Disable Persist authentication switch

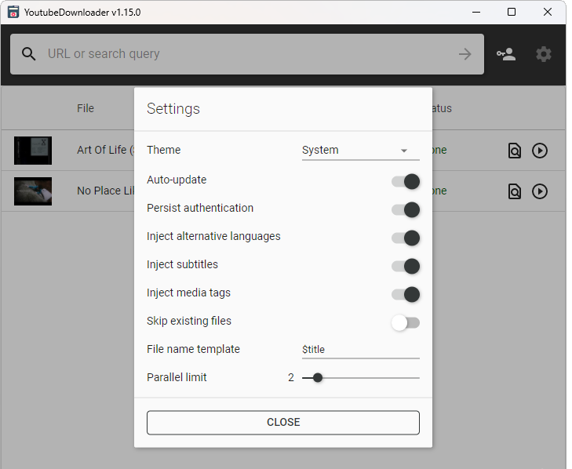(x=406, y=209)
